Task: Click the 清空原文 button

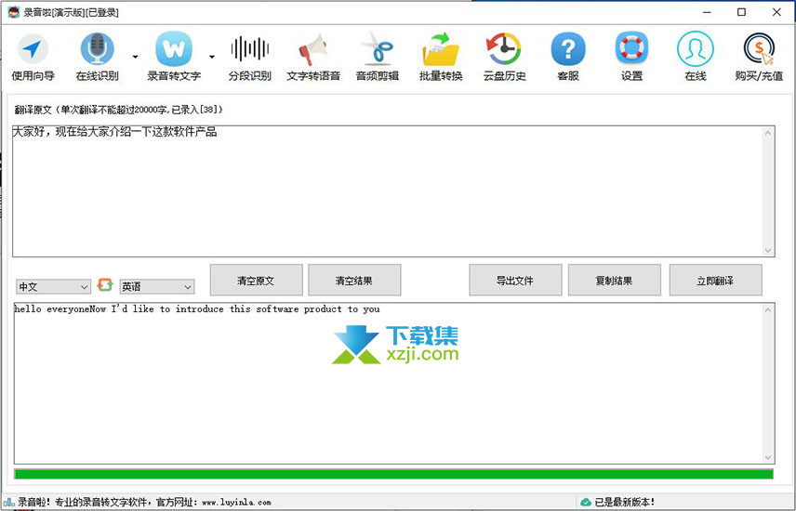Action: pyautogui.click(x=257, y=280)
